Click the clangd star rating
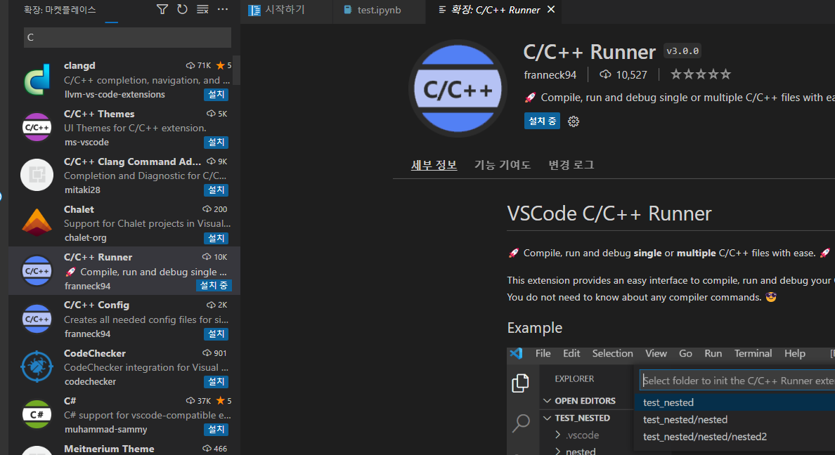Image resolution: width=835 pixels, height=455 pixels. point(224,65)
